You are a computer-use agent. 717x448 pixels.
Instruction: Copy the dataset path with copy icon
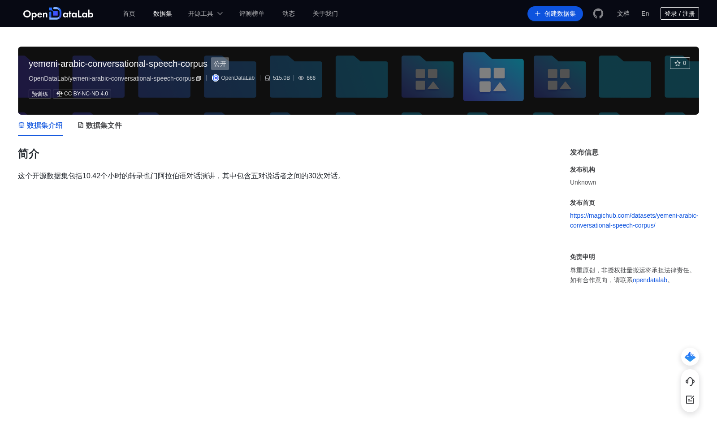tap(199, 78)
